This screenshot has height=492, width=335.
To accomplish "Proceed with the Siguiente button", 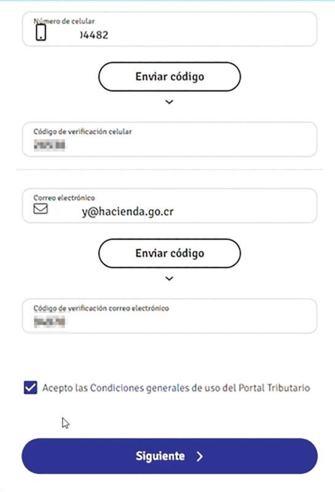I will 170,456.
